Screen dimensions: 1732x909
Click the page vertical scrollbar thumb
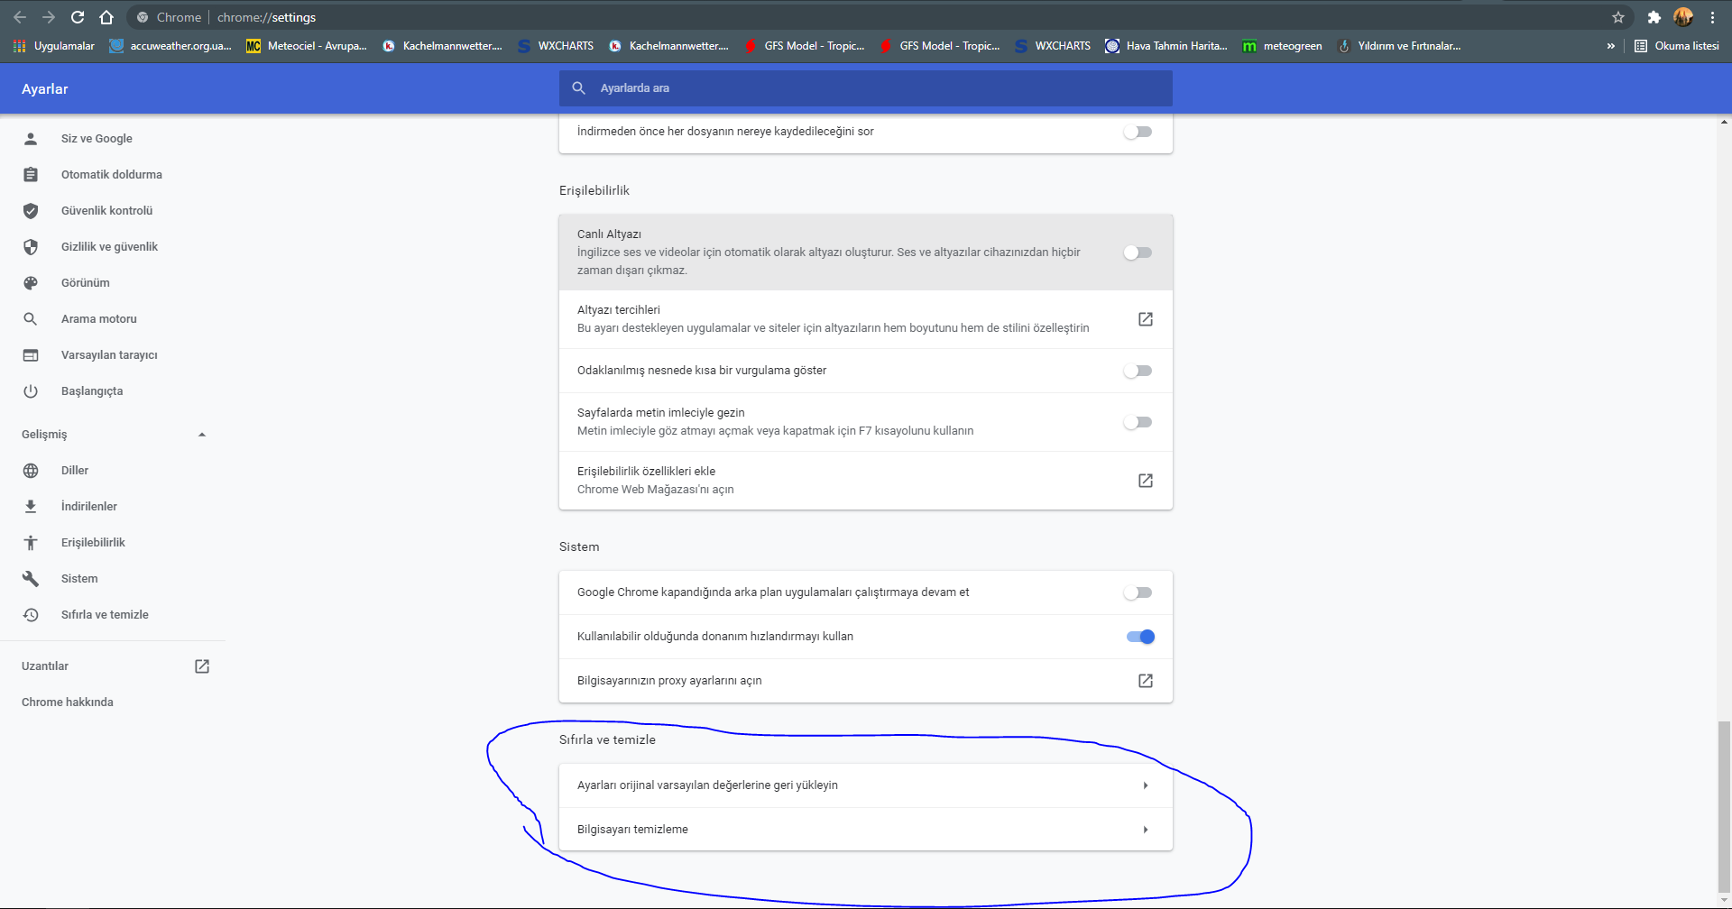[1724, 806]
